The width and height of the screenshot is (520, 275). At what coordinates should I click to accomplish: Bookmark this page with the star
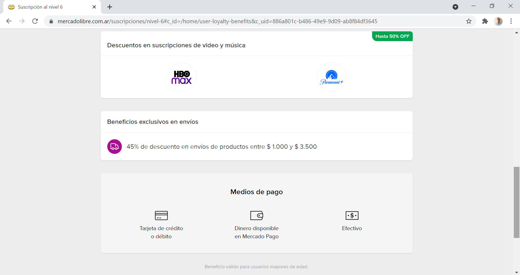pos(469,21)
